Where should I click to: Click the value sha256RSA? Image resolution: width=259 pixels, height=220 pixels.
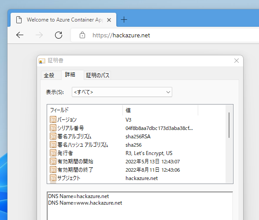click(138, 137)
